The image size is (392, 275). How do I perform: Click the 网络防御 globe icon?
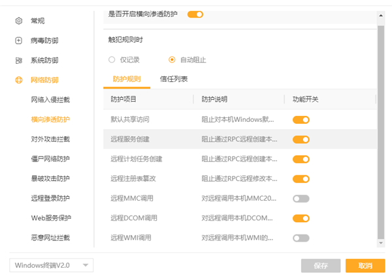[x=18, y=80]
